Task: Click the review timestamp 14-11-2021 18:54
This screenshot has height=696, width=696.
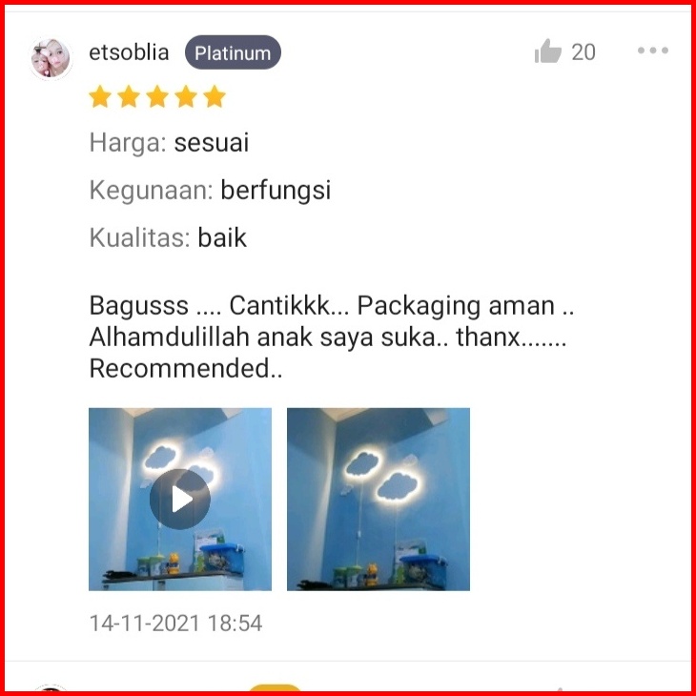Action: pos(175,623)
